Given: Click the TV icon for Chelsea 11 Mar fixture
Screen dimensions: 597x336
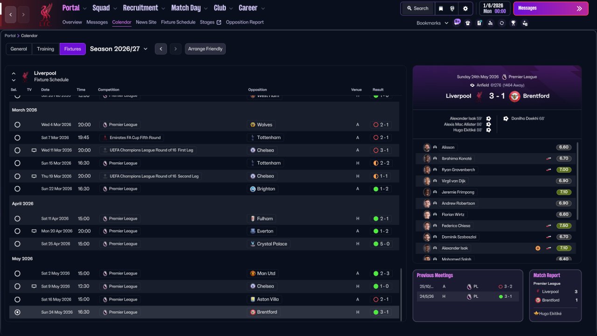Looking at the screenshot, I should [34, 150].
